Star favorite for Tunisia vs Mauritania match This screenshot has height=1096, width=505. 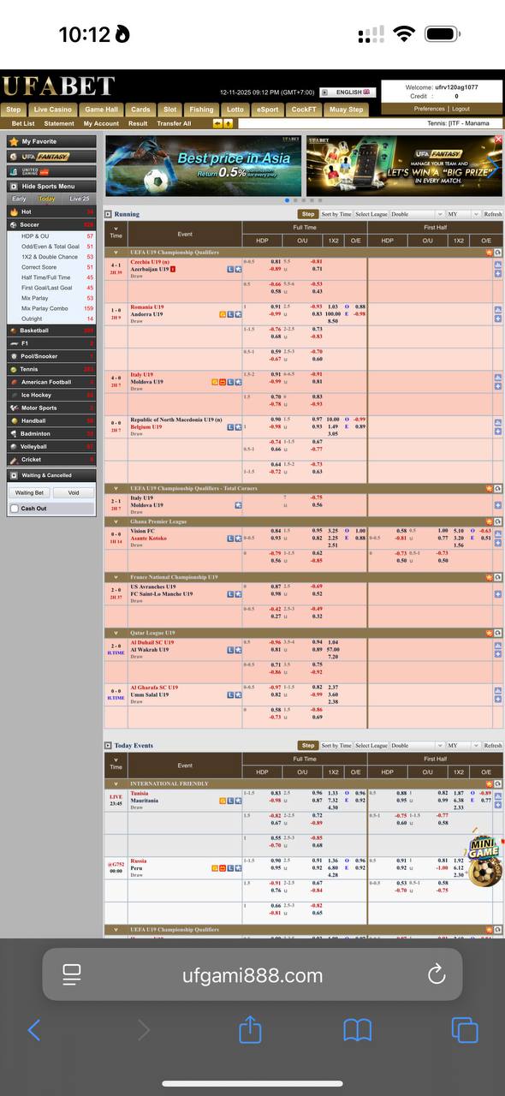(x=238, y=801)
